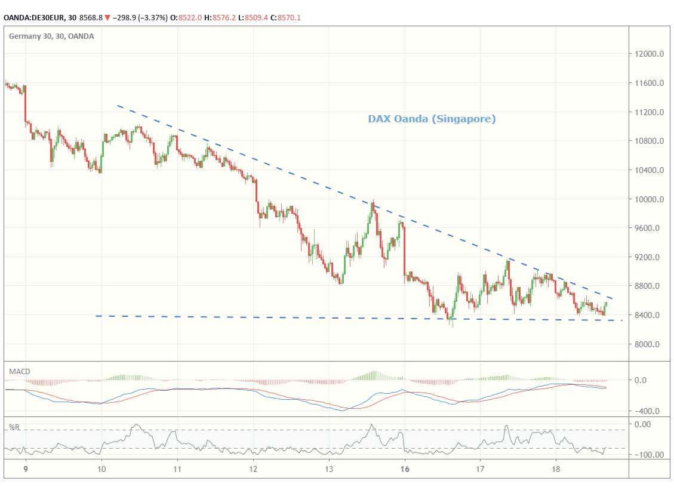Click the close price value C:8570.1
The height and width of the screenshot is (500, 674).
[x=285, y=18]
